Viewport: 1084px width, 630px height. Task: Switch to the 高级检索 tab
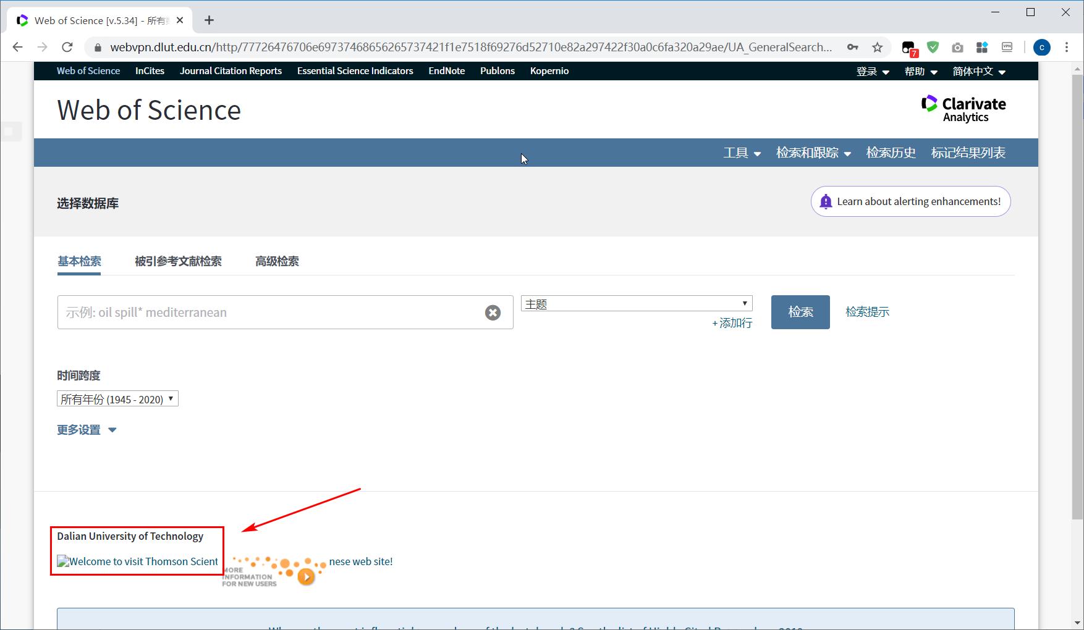[277, 261]
